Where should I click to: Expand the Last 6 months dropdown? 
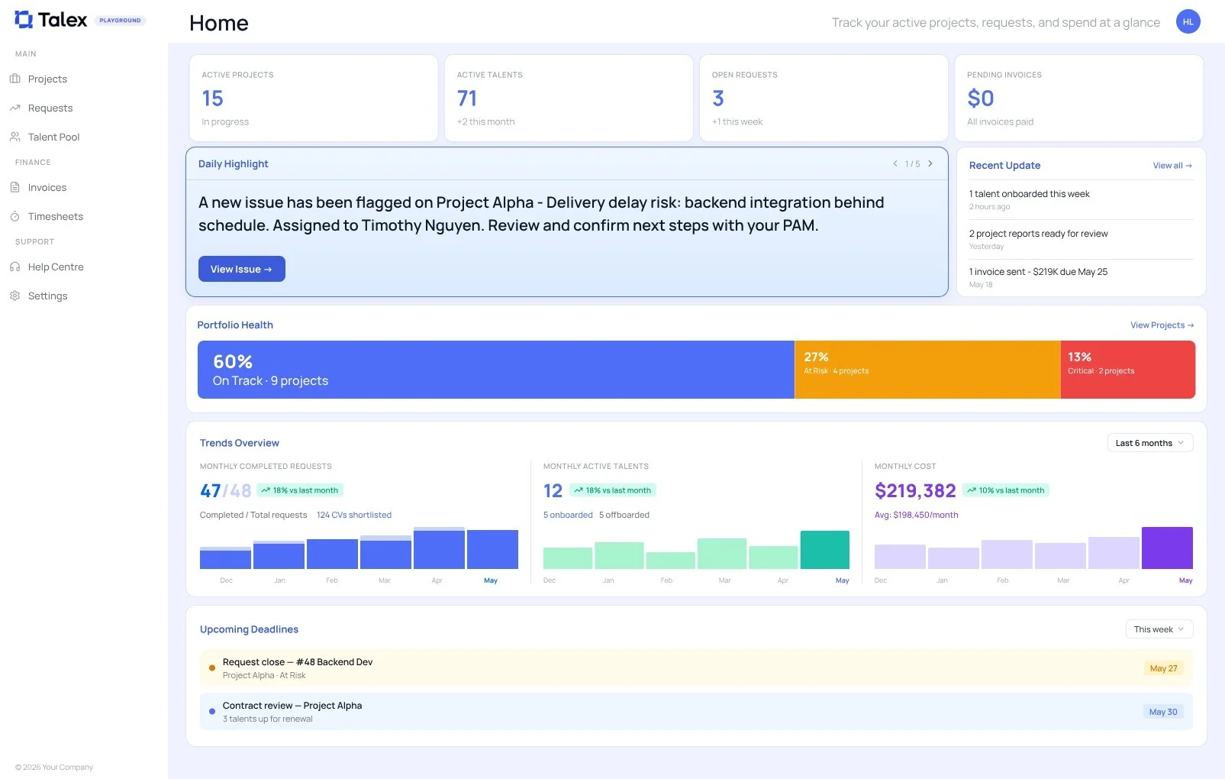(1149, 443)
